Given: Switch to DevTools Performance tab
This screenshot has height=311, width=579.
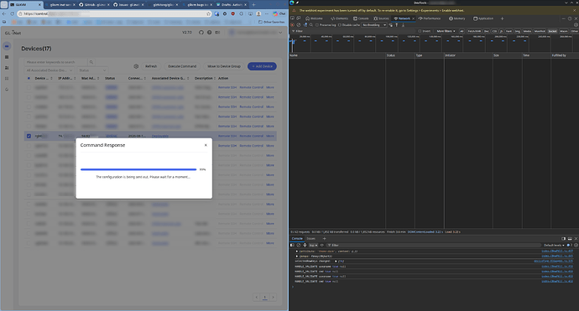Looking at the screenshot, I should pos(430,18).
